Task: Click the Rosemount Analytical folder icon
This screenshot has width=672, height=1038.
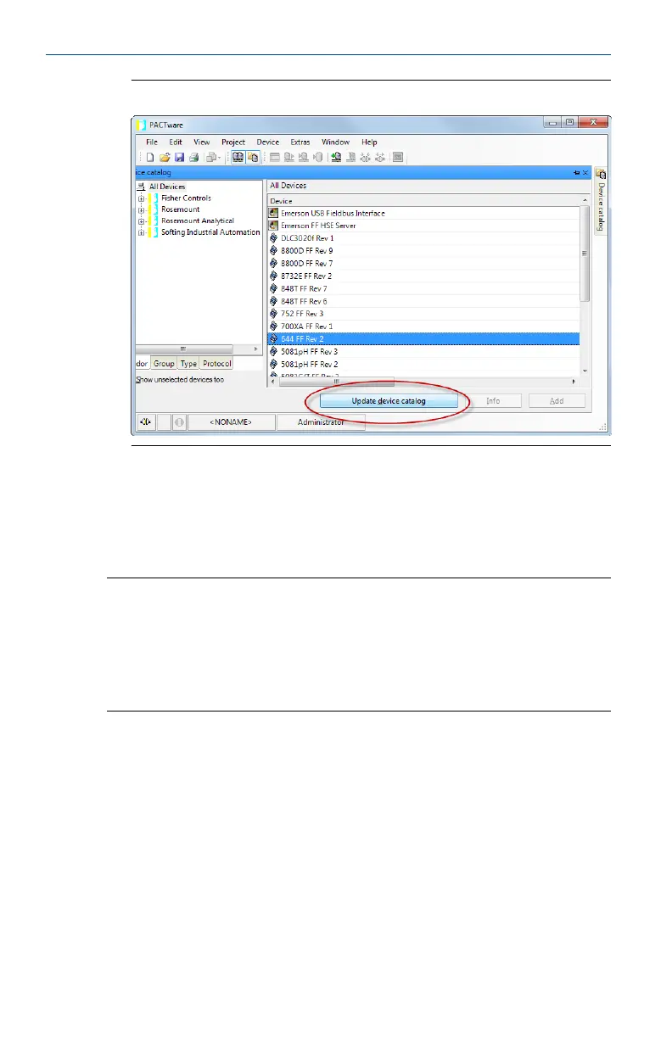Action: (154, 220)
